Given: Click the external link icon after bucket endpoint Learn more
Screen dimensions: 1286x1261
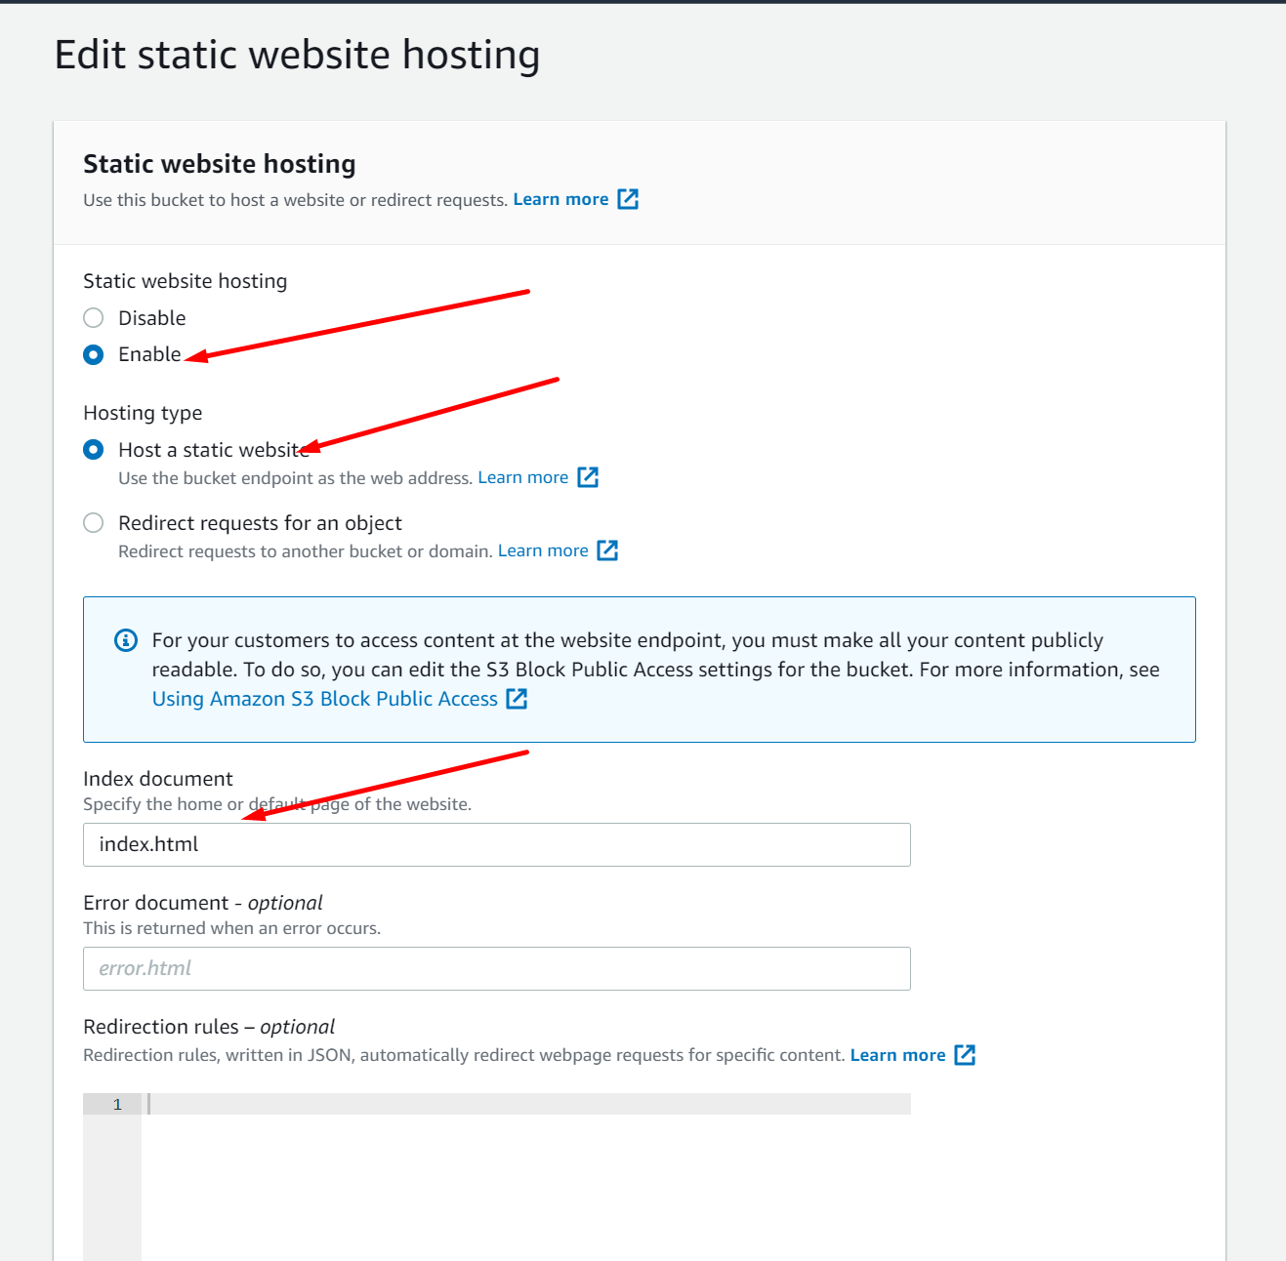Looking at the screenshot, I should click(588, 477).
